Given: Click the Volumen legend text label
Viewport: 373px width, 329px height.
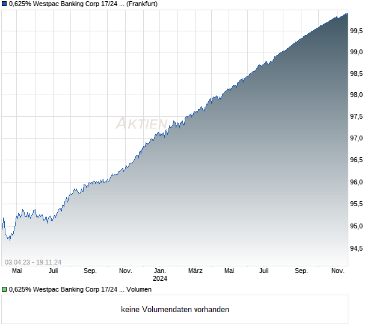Looking at the screenshot, I should tap(139, 289).
